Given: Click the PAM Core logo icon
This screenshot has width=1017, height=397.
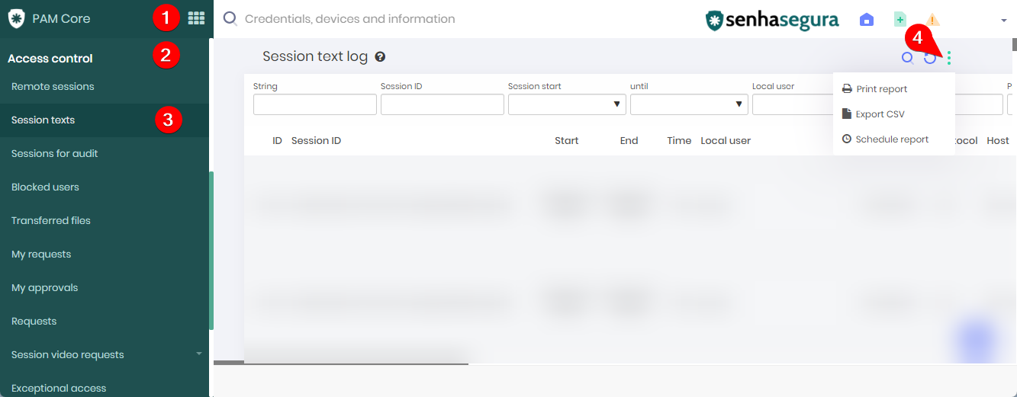Looking at the screenshot, I should click(16, 19).
